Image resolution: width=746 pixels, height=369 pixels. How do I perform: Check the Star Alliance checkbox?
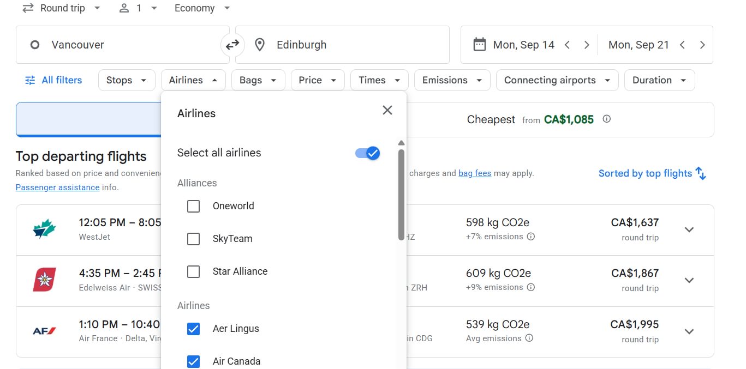point(193,271)
